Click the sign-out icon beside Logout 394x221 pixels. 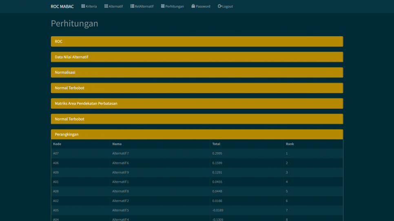(x=220, y=6)
